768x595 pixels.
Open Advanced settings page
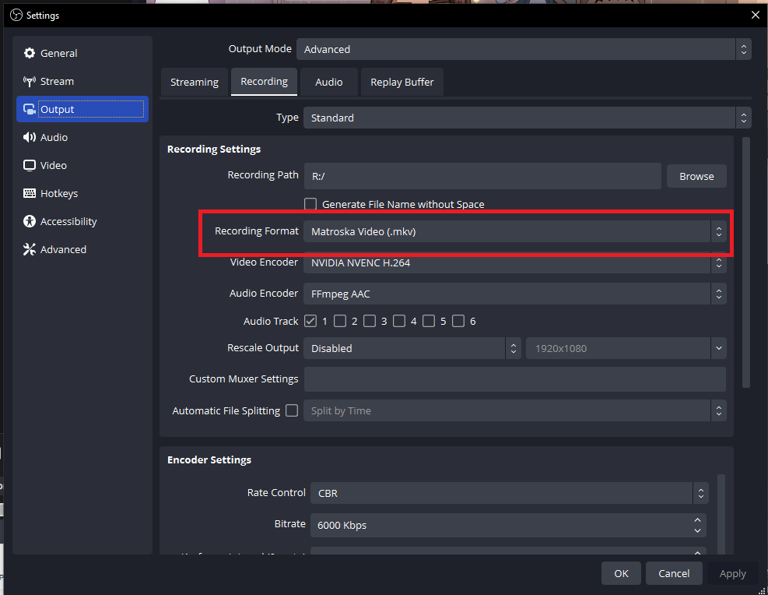(82, 249)
